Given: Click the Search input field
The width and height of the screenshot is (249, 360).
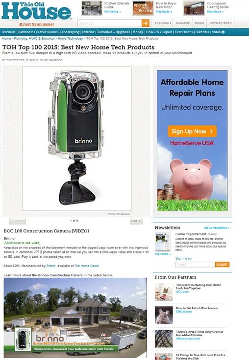Looking at the screenshot, I should (x=109, y=23).
